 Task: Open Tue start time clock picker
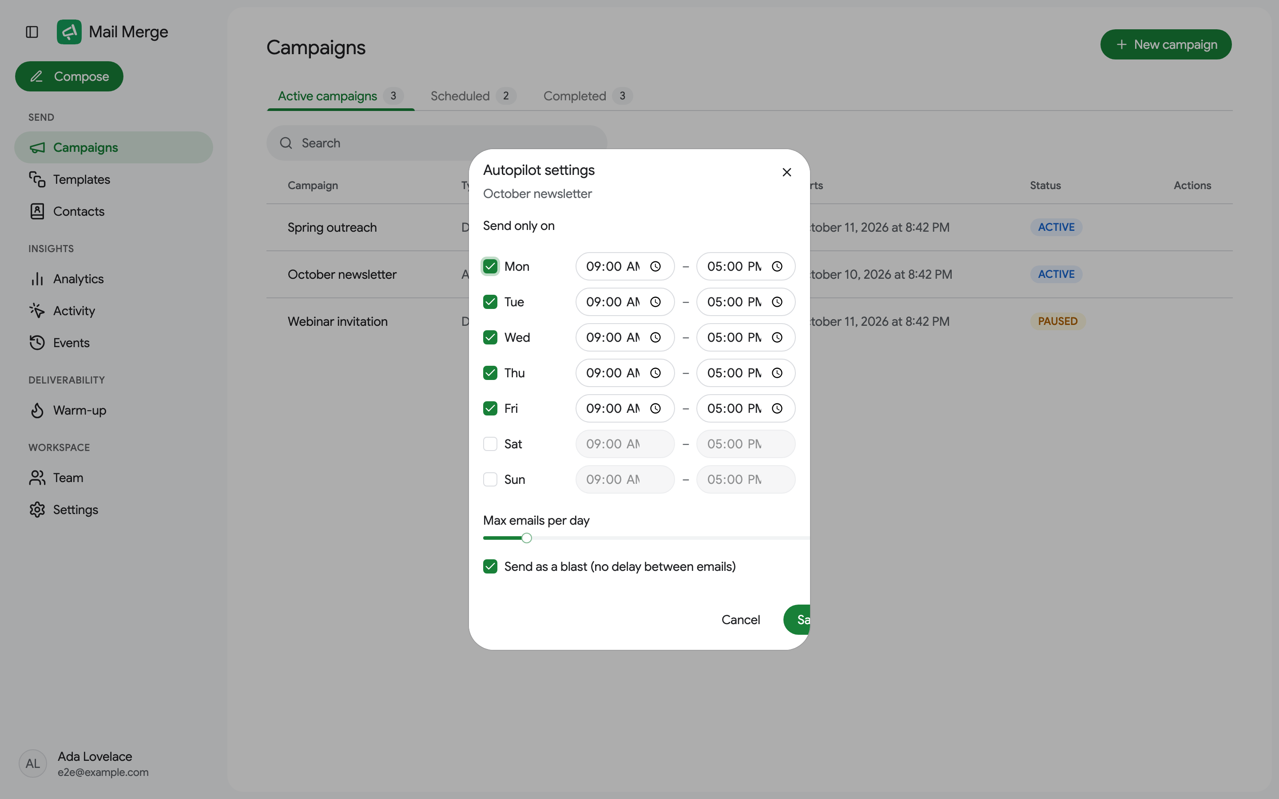(655, 302)
